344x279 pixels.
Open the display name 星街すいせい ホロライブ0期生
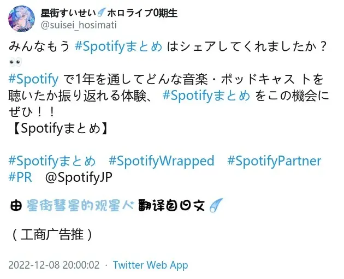click(109, 14)
